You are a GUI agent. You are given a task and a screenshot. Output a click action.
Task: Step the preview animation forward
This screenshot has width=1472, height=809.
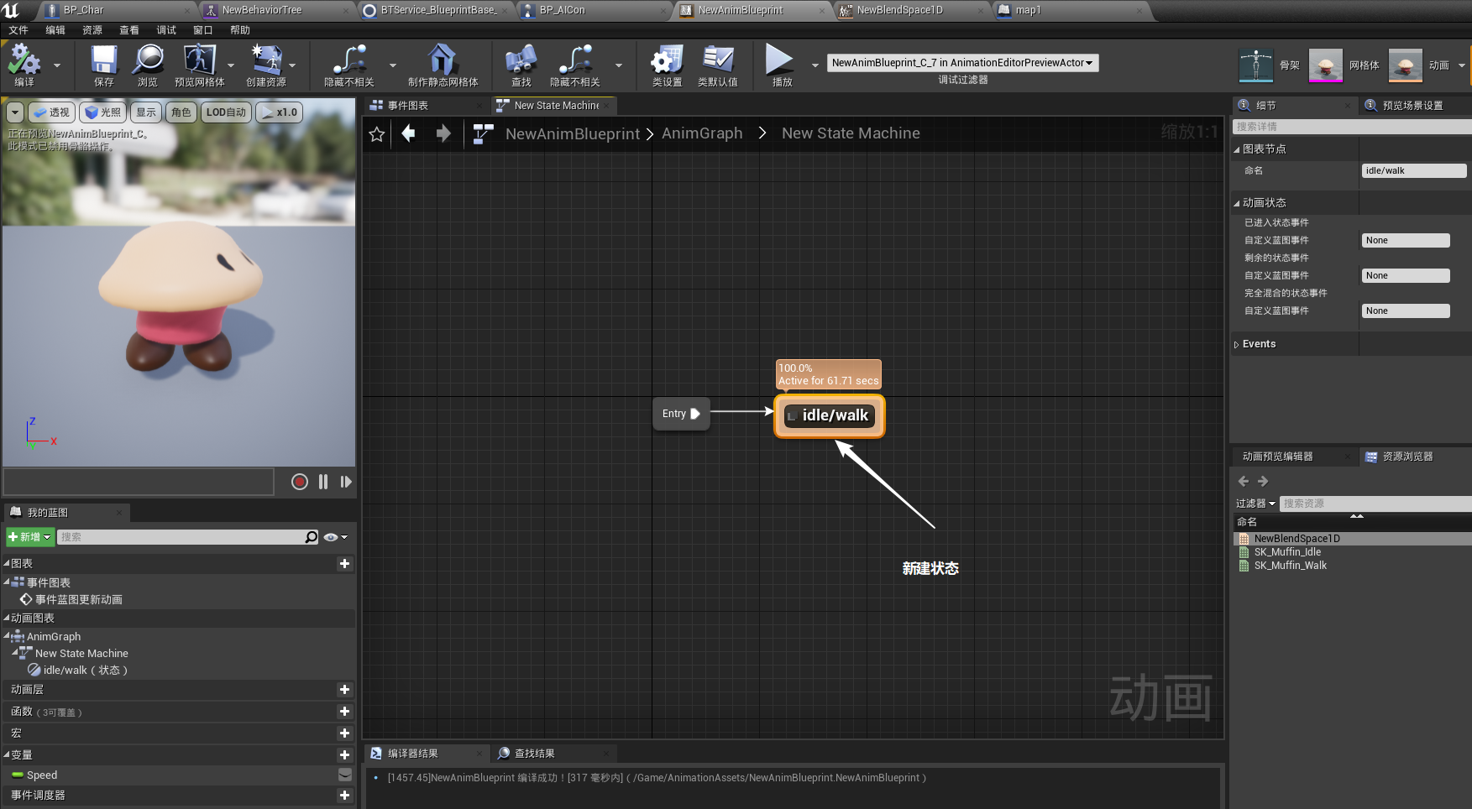pyautogui.click(x=346, y=482)
